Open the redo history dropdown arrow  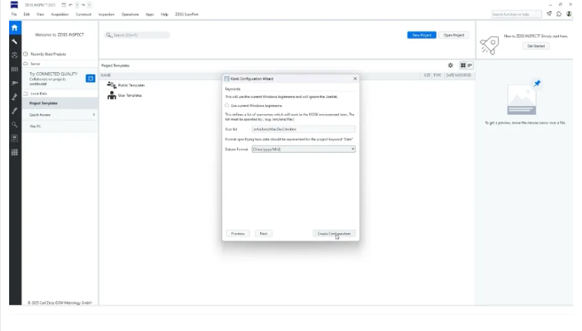(90, 5)
